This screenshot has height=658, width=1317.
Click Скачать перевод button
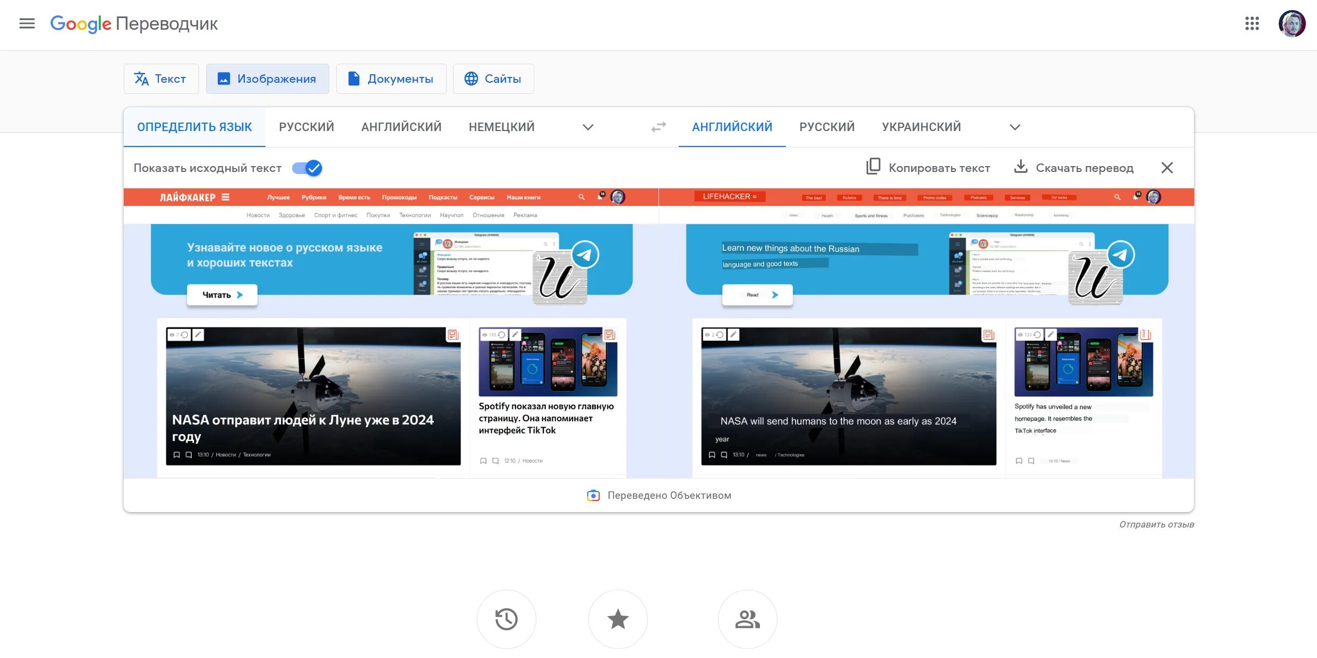[1073, 168]
